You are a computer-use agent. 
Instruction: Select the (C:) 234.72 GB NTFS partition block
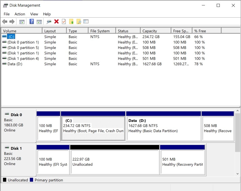(93, 126)
